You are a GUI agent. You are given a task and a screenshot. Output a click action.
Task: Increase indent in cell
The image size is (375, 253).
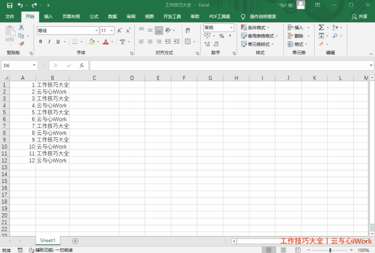(177, 41)
